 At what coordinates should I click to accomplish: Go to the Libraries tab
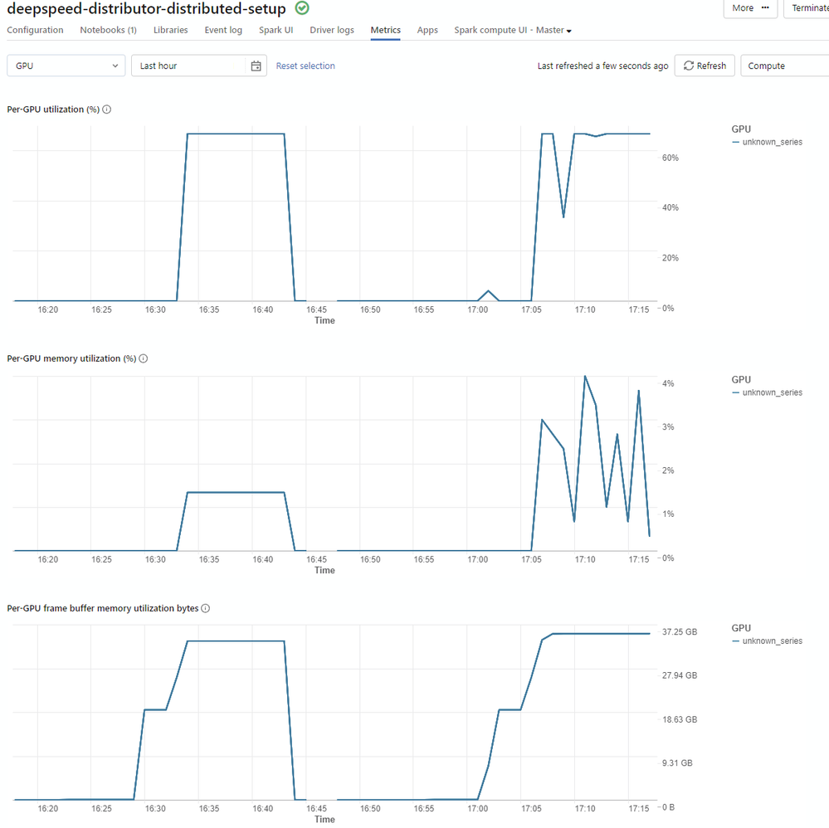tap(171, 31)
